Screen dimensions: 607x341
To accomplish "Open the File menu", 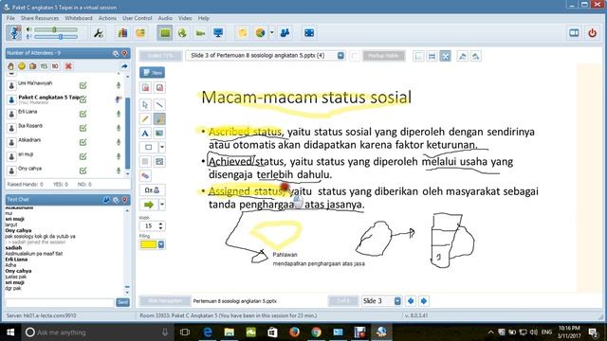I will pyautogui.click(x=10, y=18).
